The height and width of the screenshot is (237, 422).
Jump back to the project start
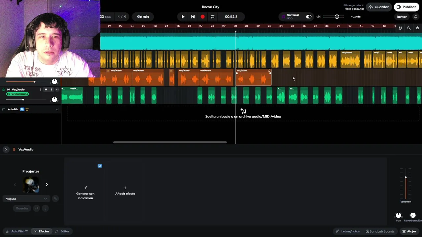pos(193,17)
